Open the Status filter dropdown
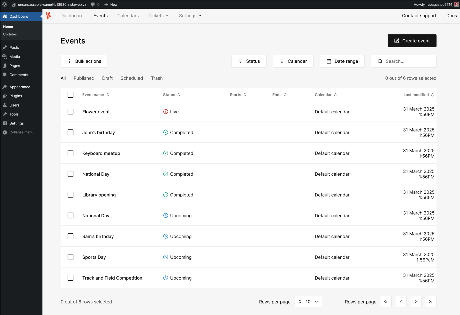The image size is (460, 315). click(x=249, y=61)
